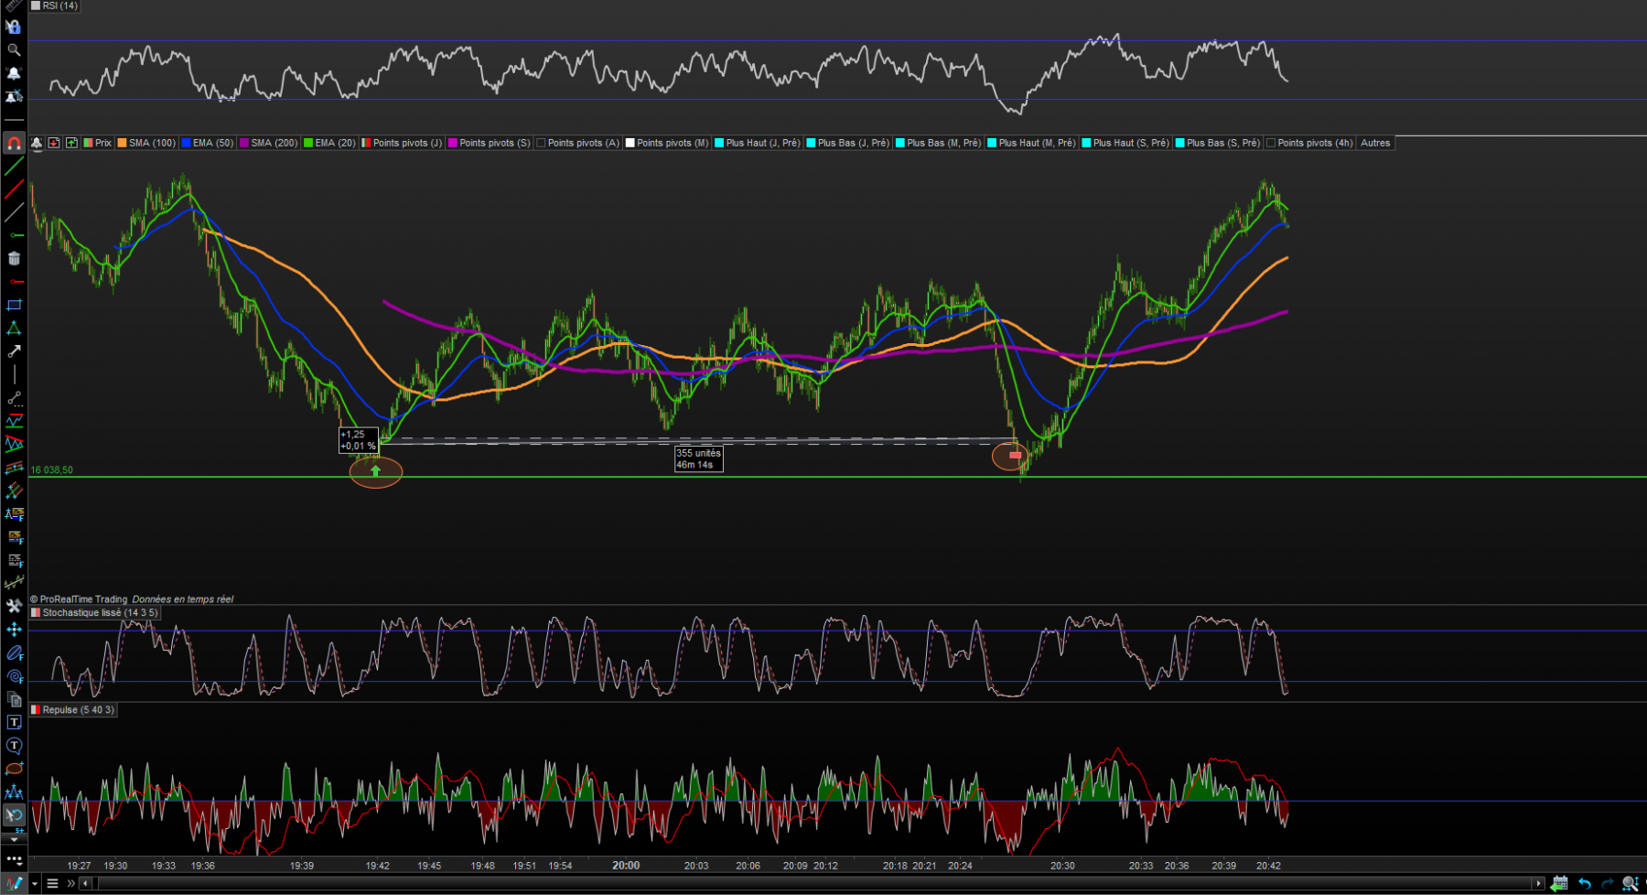Select the text T box tool

point(14,722)
